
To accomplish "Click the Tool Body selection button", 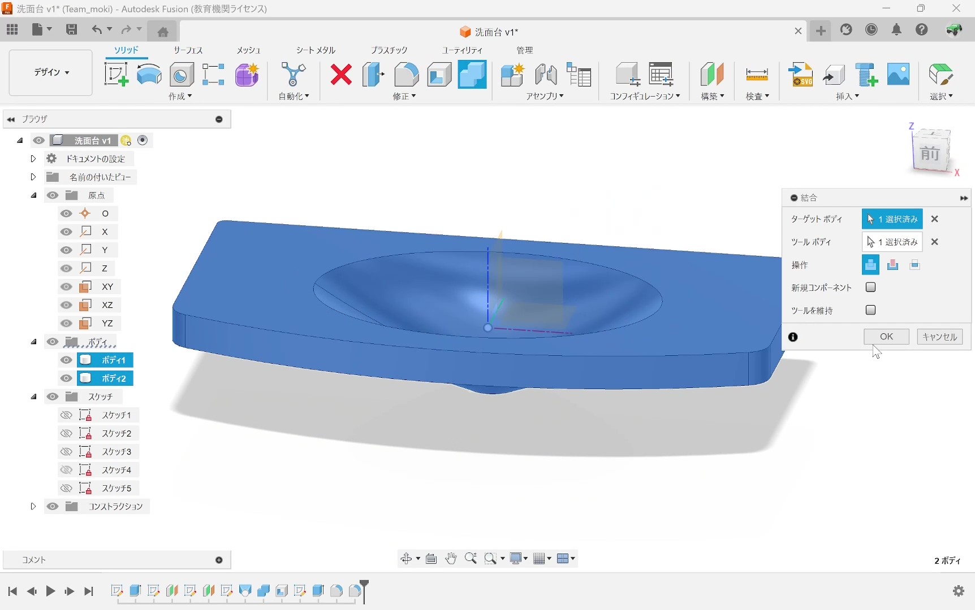I will [x=892, y=242].
